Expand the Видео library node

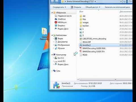coord(54,39)
